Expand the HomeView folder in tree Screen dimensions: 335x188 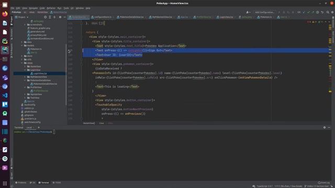(25, 66)
